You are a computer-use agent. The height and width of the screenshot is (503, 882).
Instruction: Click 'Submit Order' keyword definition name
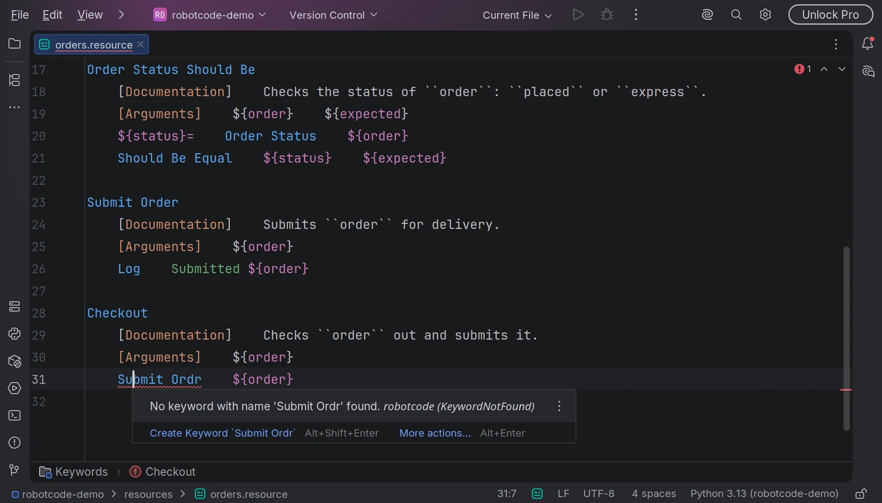133,202
